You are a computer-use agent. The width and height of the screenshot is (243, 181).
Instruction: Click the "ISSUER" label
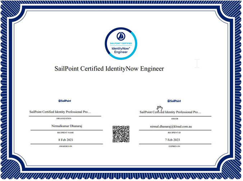click(175, 119)
